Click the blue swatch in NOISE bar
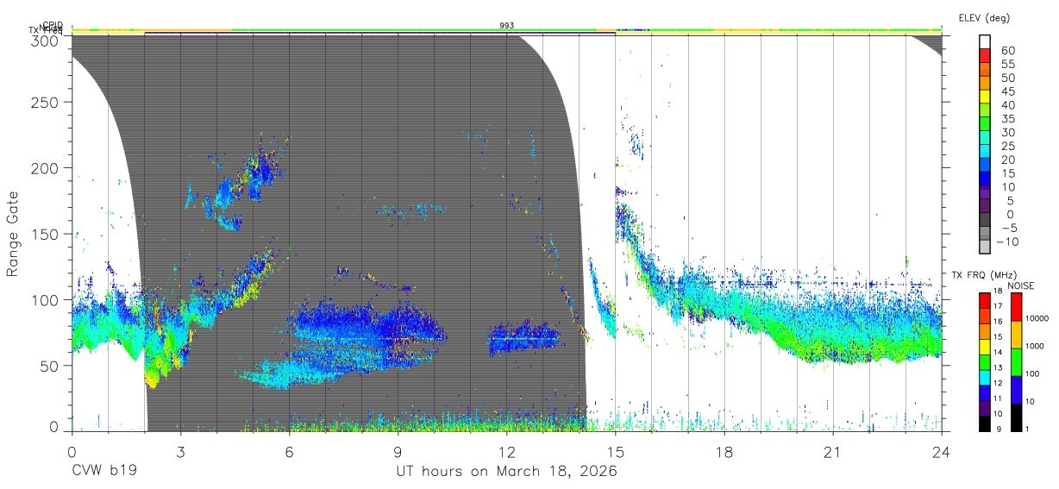This screenshot has height=489, width=1059. [1015, 389]
